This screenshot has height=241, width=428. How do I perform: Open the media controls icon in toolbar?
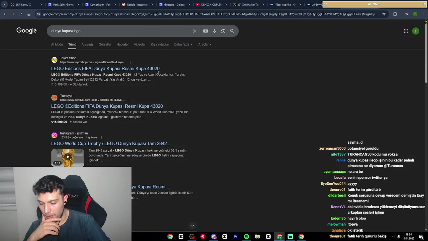point(407,14)
